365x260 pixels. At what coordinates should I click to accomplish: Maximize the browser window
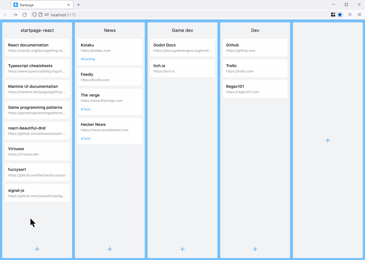[346, 4]
